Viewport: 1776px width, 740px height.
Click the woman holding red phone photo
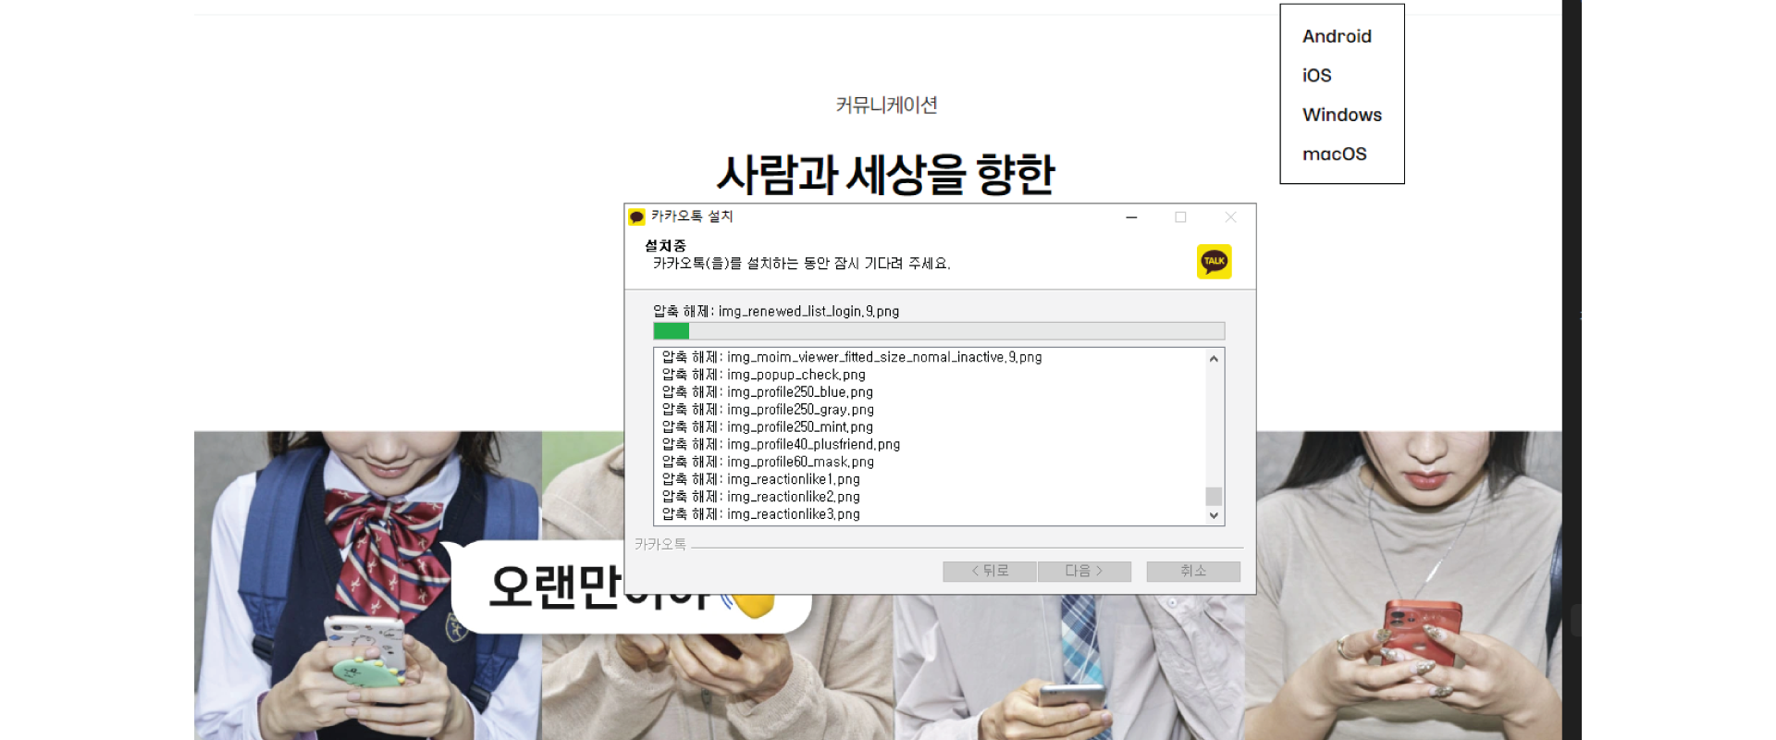[1402, 585]
